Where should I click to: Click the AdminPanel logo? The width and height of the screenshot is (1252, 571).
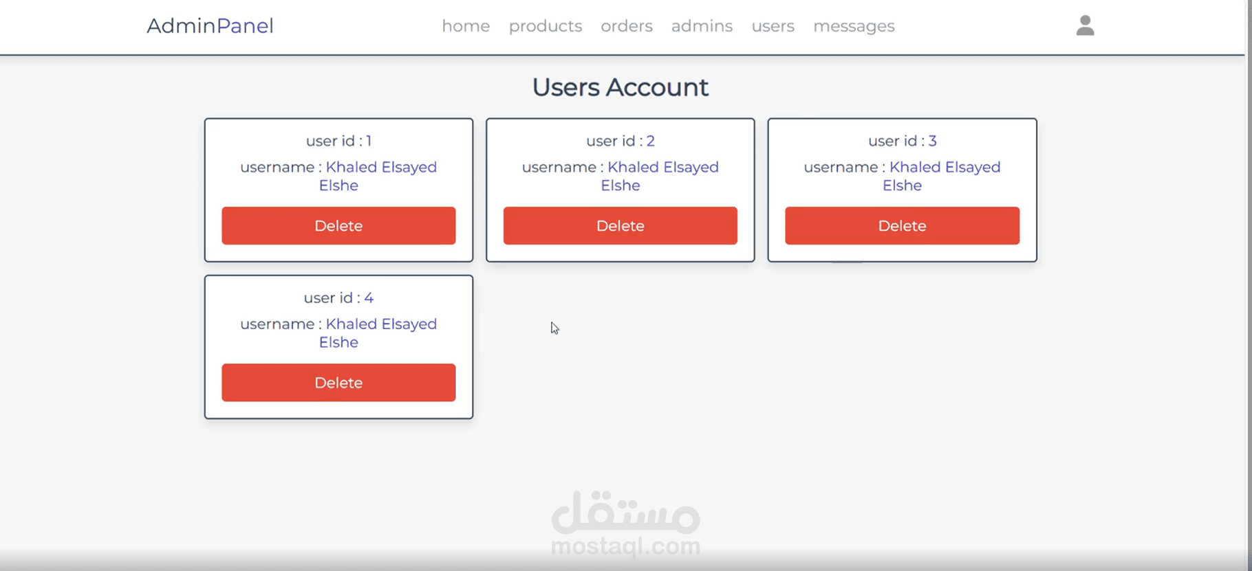click(x=210, y=25)
